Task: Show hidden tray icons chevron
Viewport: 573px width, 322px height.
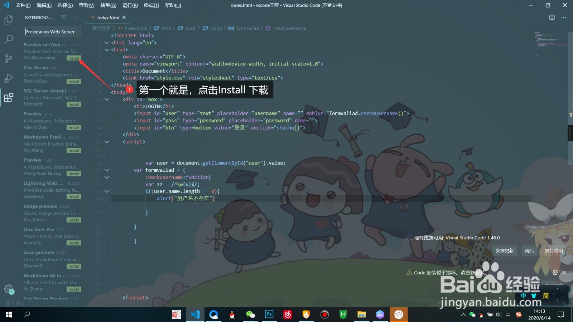Action: pos(463,314)
